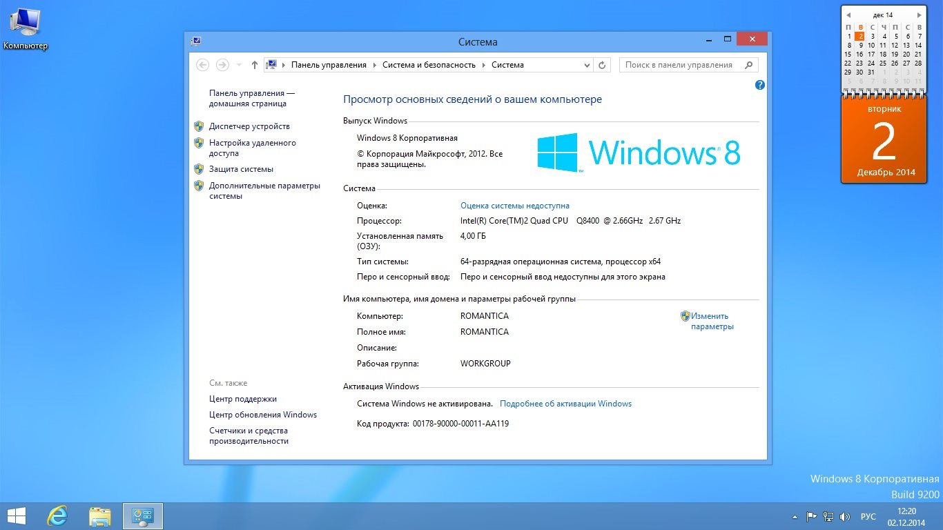Click the Система window title-bar icon
Screen dimensions: 943x530
tap(196, 41)
